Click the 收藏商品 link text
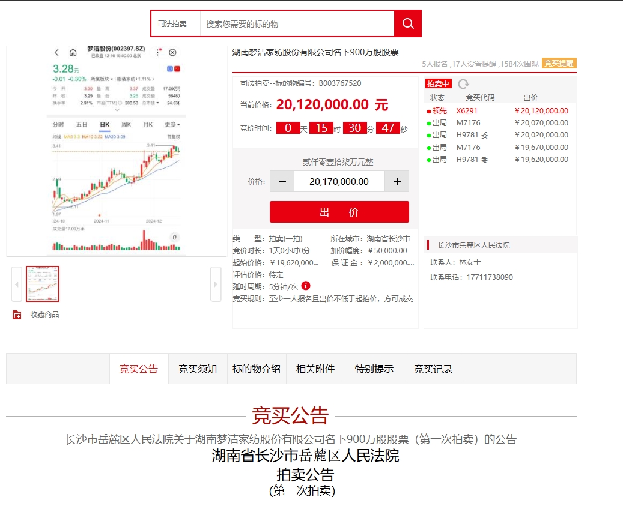623x512 pixels. [44, 315]
